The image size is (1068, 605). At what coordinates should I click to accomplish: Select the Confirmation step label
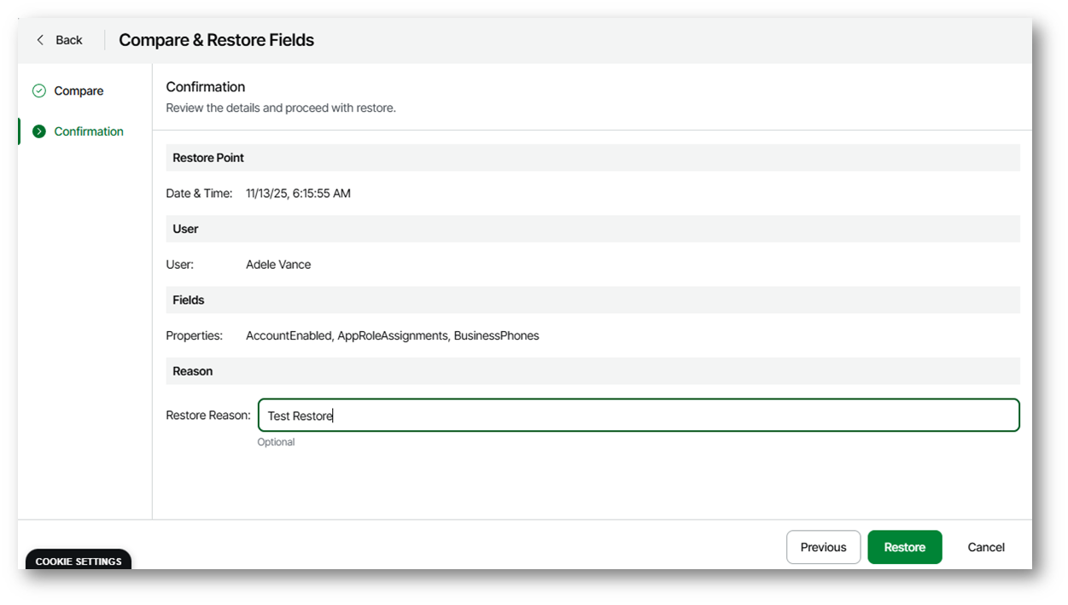coord(89,131)
